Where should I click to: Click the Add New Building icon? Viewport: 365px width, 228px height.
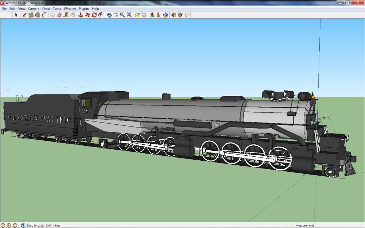(152, 15)
